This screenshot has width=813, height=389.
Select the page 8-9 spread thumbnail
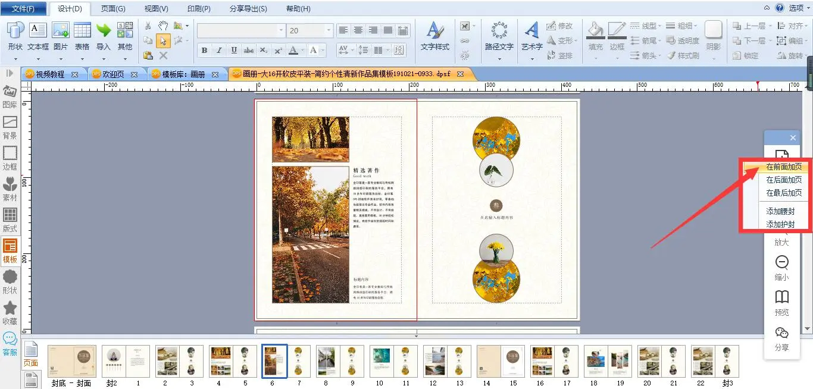coord(339,361)
